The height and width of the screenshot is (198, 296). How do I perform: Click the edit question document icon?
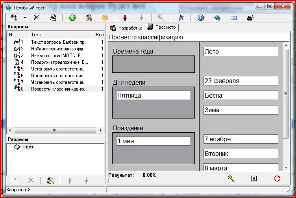coord(53,18)
